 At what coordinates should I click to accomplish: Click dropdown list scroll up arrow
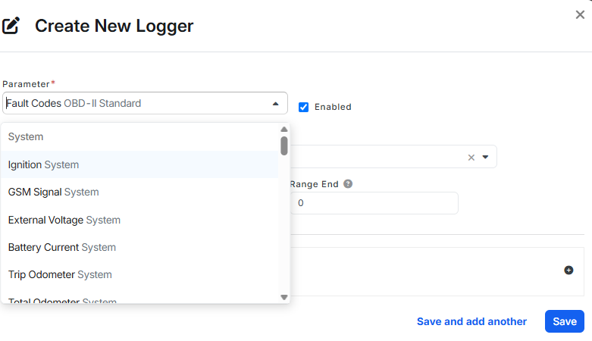point(284,130)
